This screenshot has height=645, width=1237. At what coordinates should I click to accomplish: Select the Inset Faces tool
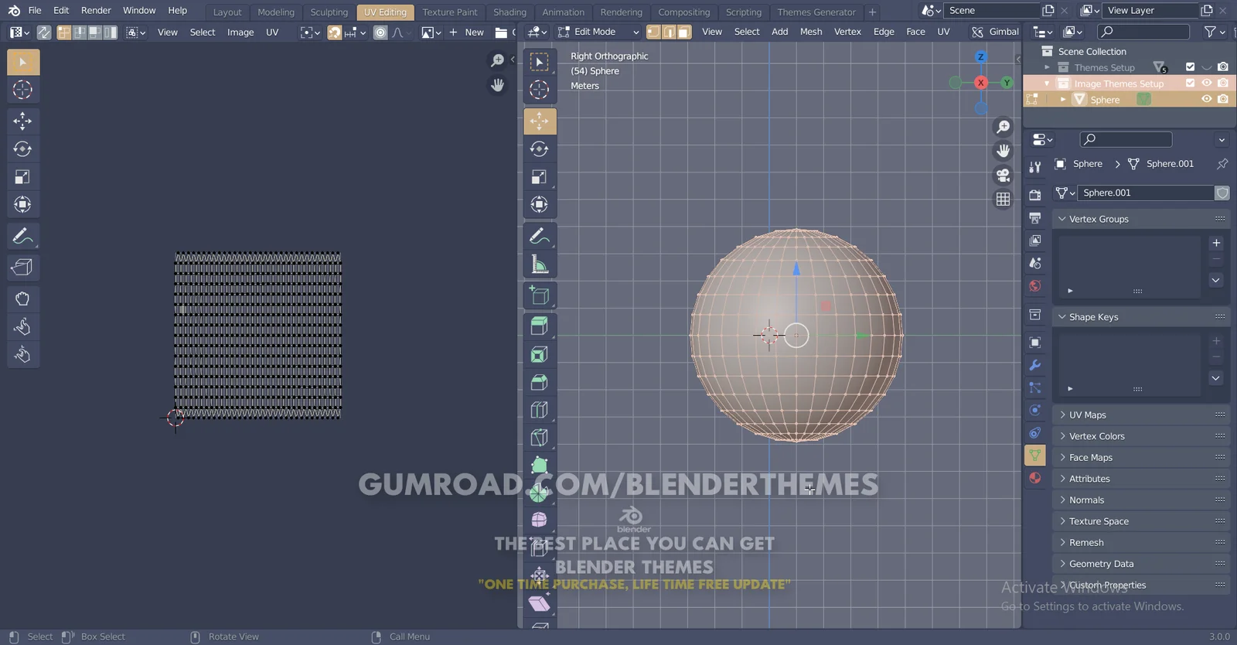540,354
